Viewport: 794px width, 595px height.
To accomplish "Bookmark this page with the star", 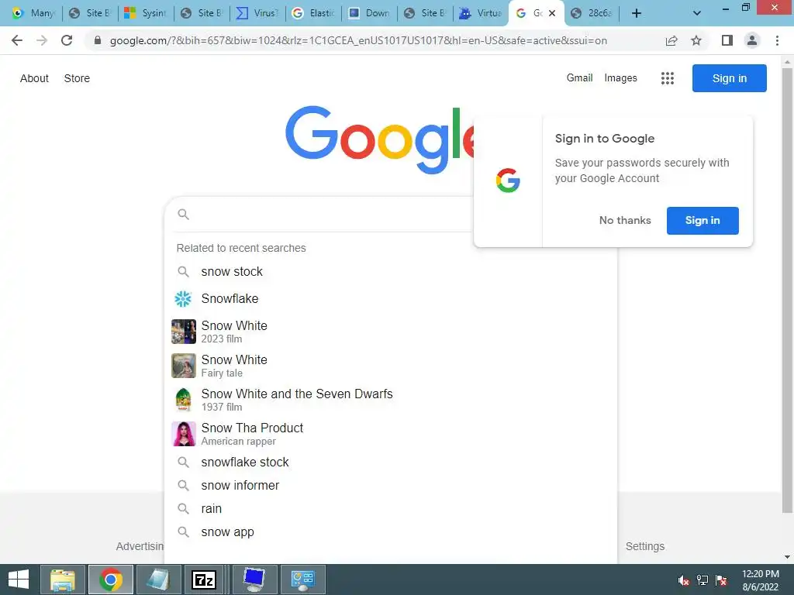I will point(696,40).
